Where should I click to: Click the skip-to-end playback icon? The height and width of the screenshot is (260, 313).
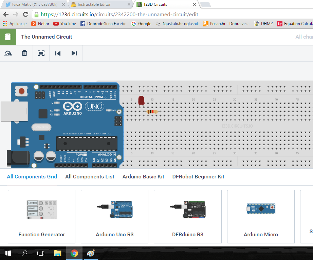pyautogui.click(x=74, y=53)
